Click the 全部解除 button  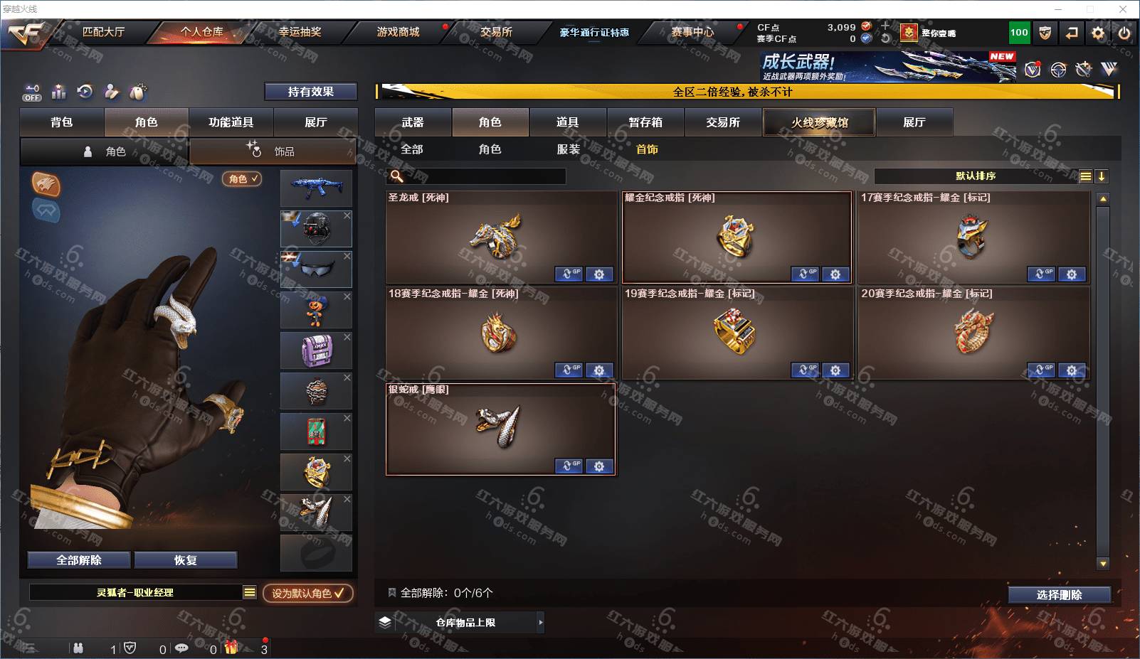pyautogui.click(x=79, y=560)
